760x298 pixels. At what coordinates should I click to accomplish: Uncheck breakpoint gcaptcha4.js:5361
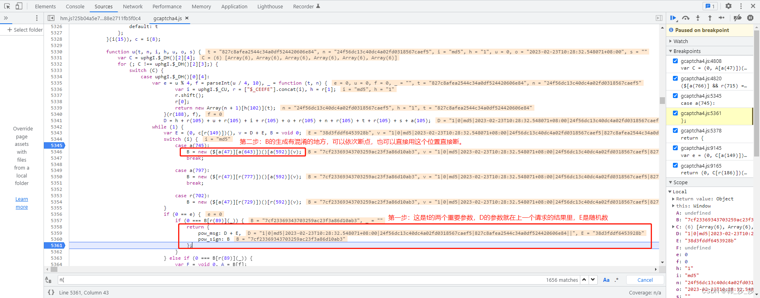coord(675,113)
